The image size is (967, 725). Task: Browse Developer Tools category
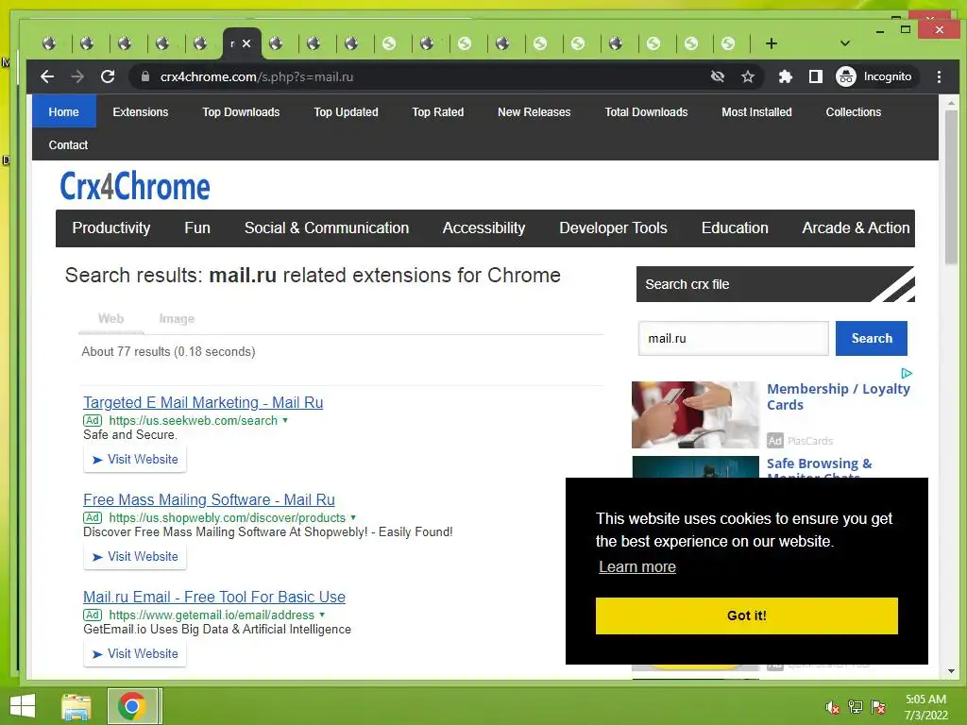[x=613, y=228]
